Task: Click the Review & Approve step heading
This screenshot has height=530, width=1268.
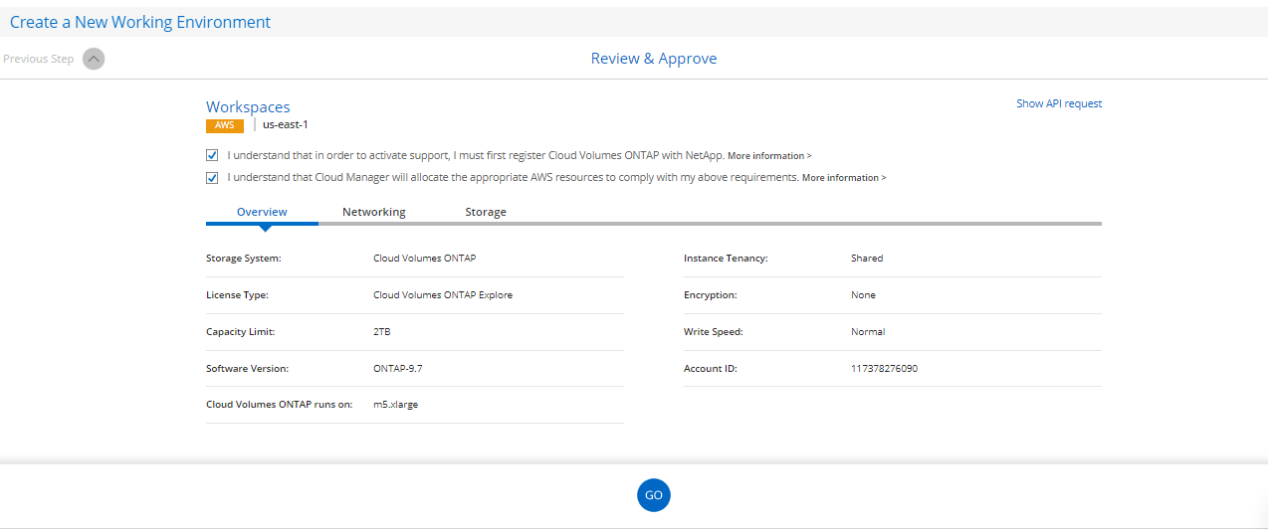Action: pos(653,59)
